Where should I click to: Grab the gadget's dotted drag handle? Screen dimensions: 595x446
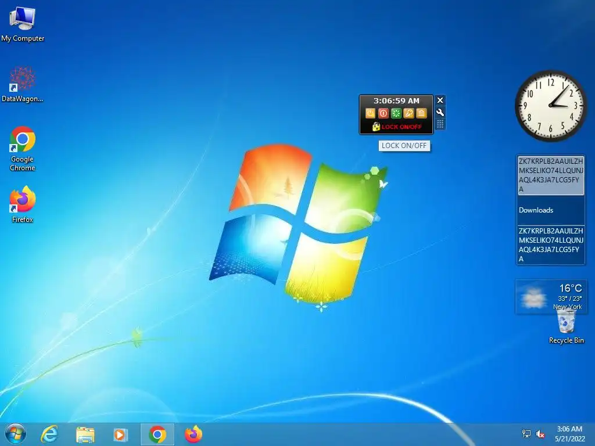click(x=440, y=124)
